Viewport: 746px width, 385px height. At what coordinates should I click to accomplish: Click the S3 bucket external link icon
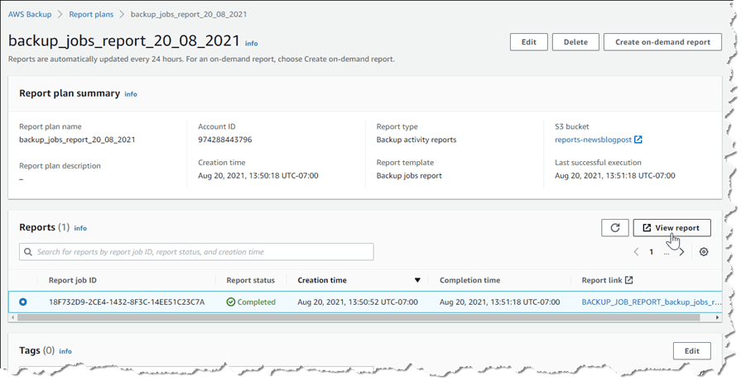[x=638, y=140]
